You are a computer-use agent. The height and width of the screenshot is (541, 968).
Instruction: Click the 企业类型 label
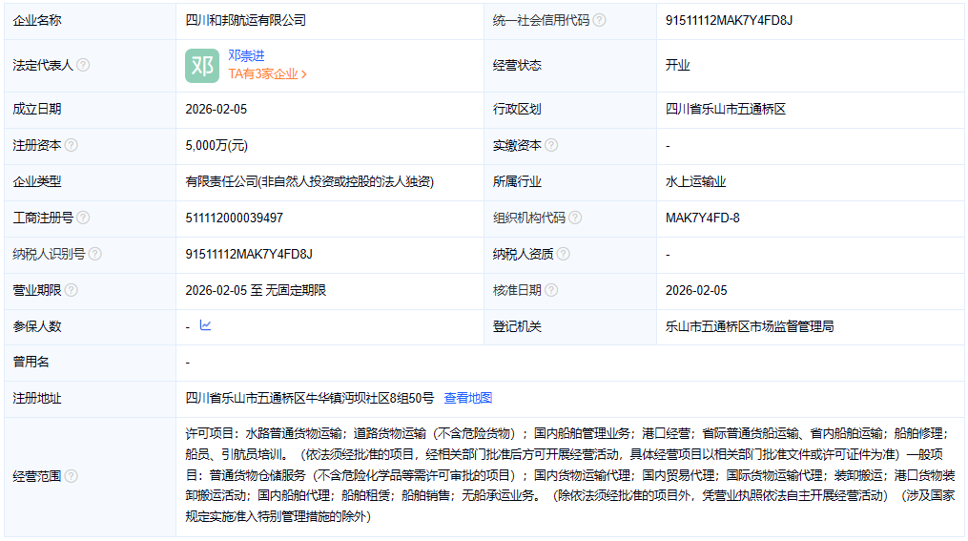37,181
